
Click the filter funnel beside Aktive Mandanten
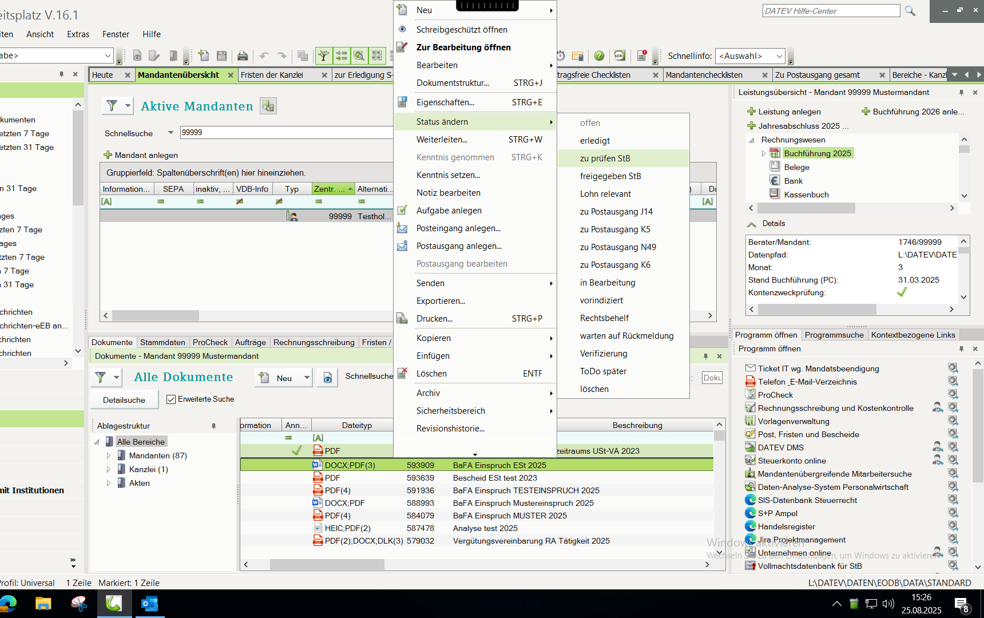112,106
